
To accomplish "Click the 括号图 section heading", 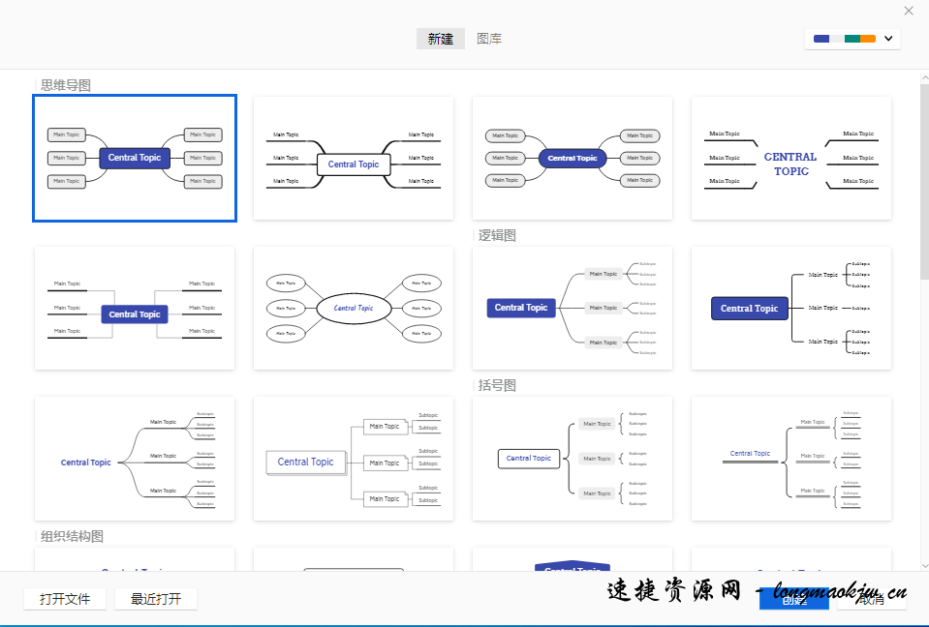I will [497, 386].
